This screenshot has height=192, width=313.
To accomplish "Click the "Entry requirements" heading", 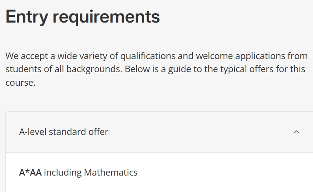I will tap(82, 17).
